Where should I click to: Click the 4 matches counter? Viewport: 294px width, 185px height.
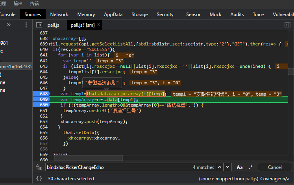[x=203, y=167]
